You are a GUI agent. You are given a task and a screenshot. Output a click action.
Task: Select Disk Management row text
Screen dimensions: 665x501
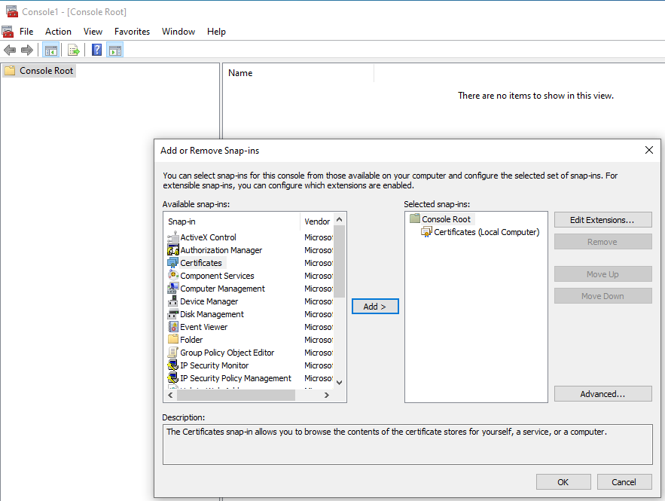[212, 314]
